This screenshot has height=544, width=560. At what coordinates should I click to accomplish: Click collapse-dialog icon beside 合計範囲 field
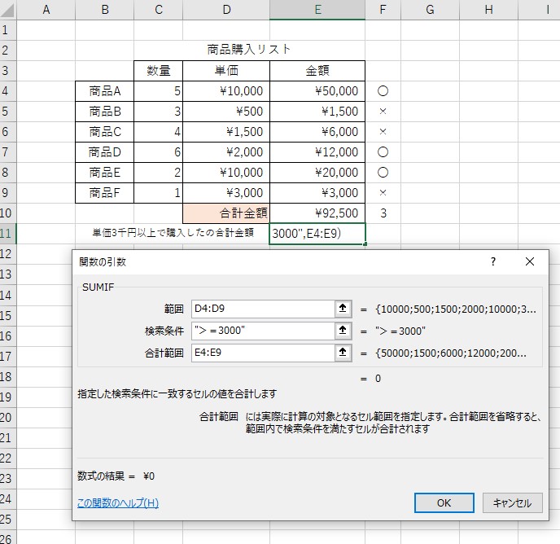click(343, 353)
